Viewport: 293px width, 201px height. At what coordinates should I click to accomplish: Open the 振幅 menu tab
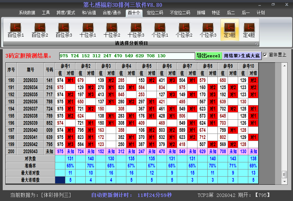point(201,13)
